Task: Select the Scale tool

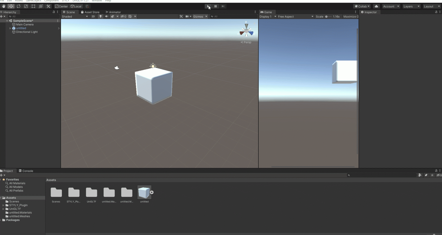Action: point(26,6)
